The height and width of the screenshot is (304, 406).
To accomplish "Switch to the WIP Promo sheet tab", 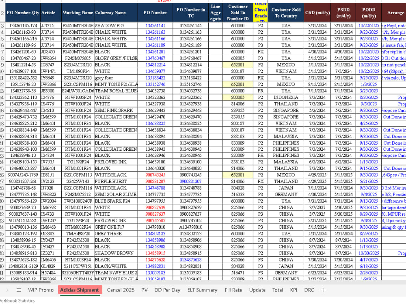I will (x=41, y=290).
